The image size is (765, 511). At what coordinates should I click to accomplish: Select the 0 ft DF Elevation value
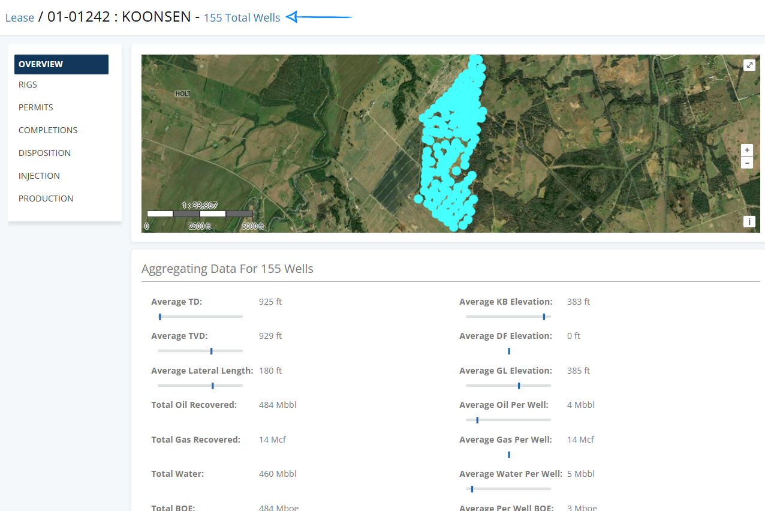(x=574, y=336)
